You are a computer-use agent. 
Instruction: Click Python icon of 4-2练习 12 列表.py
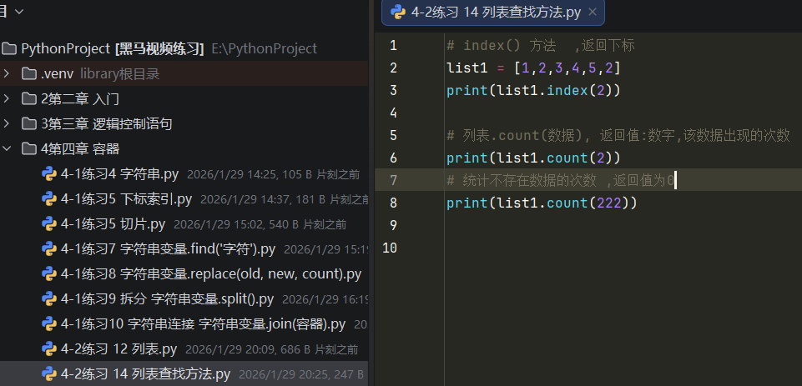48,349
